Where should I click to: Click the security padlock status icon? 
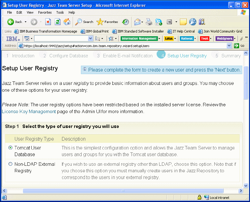click(199, 197)
